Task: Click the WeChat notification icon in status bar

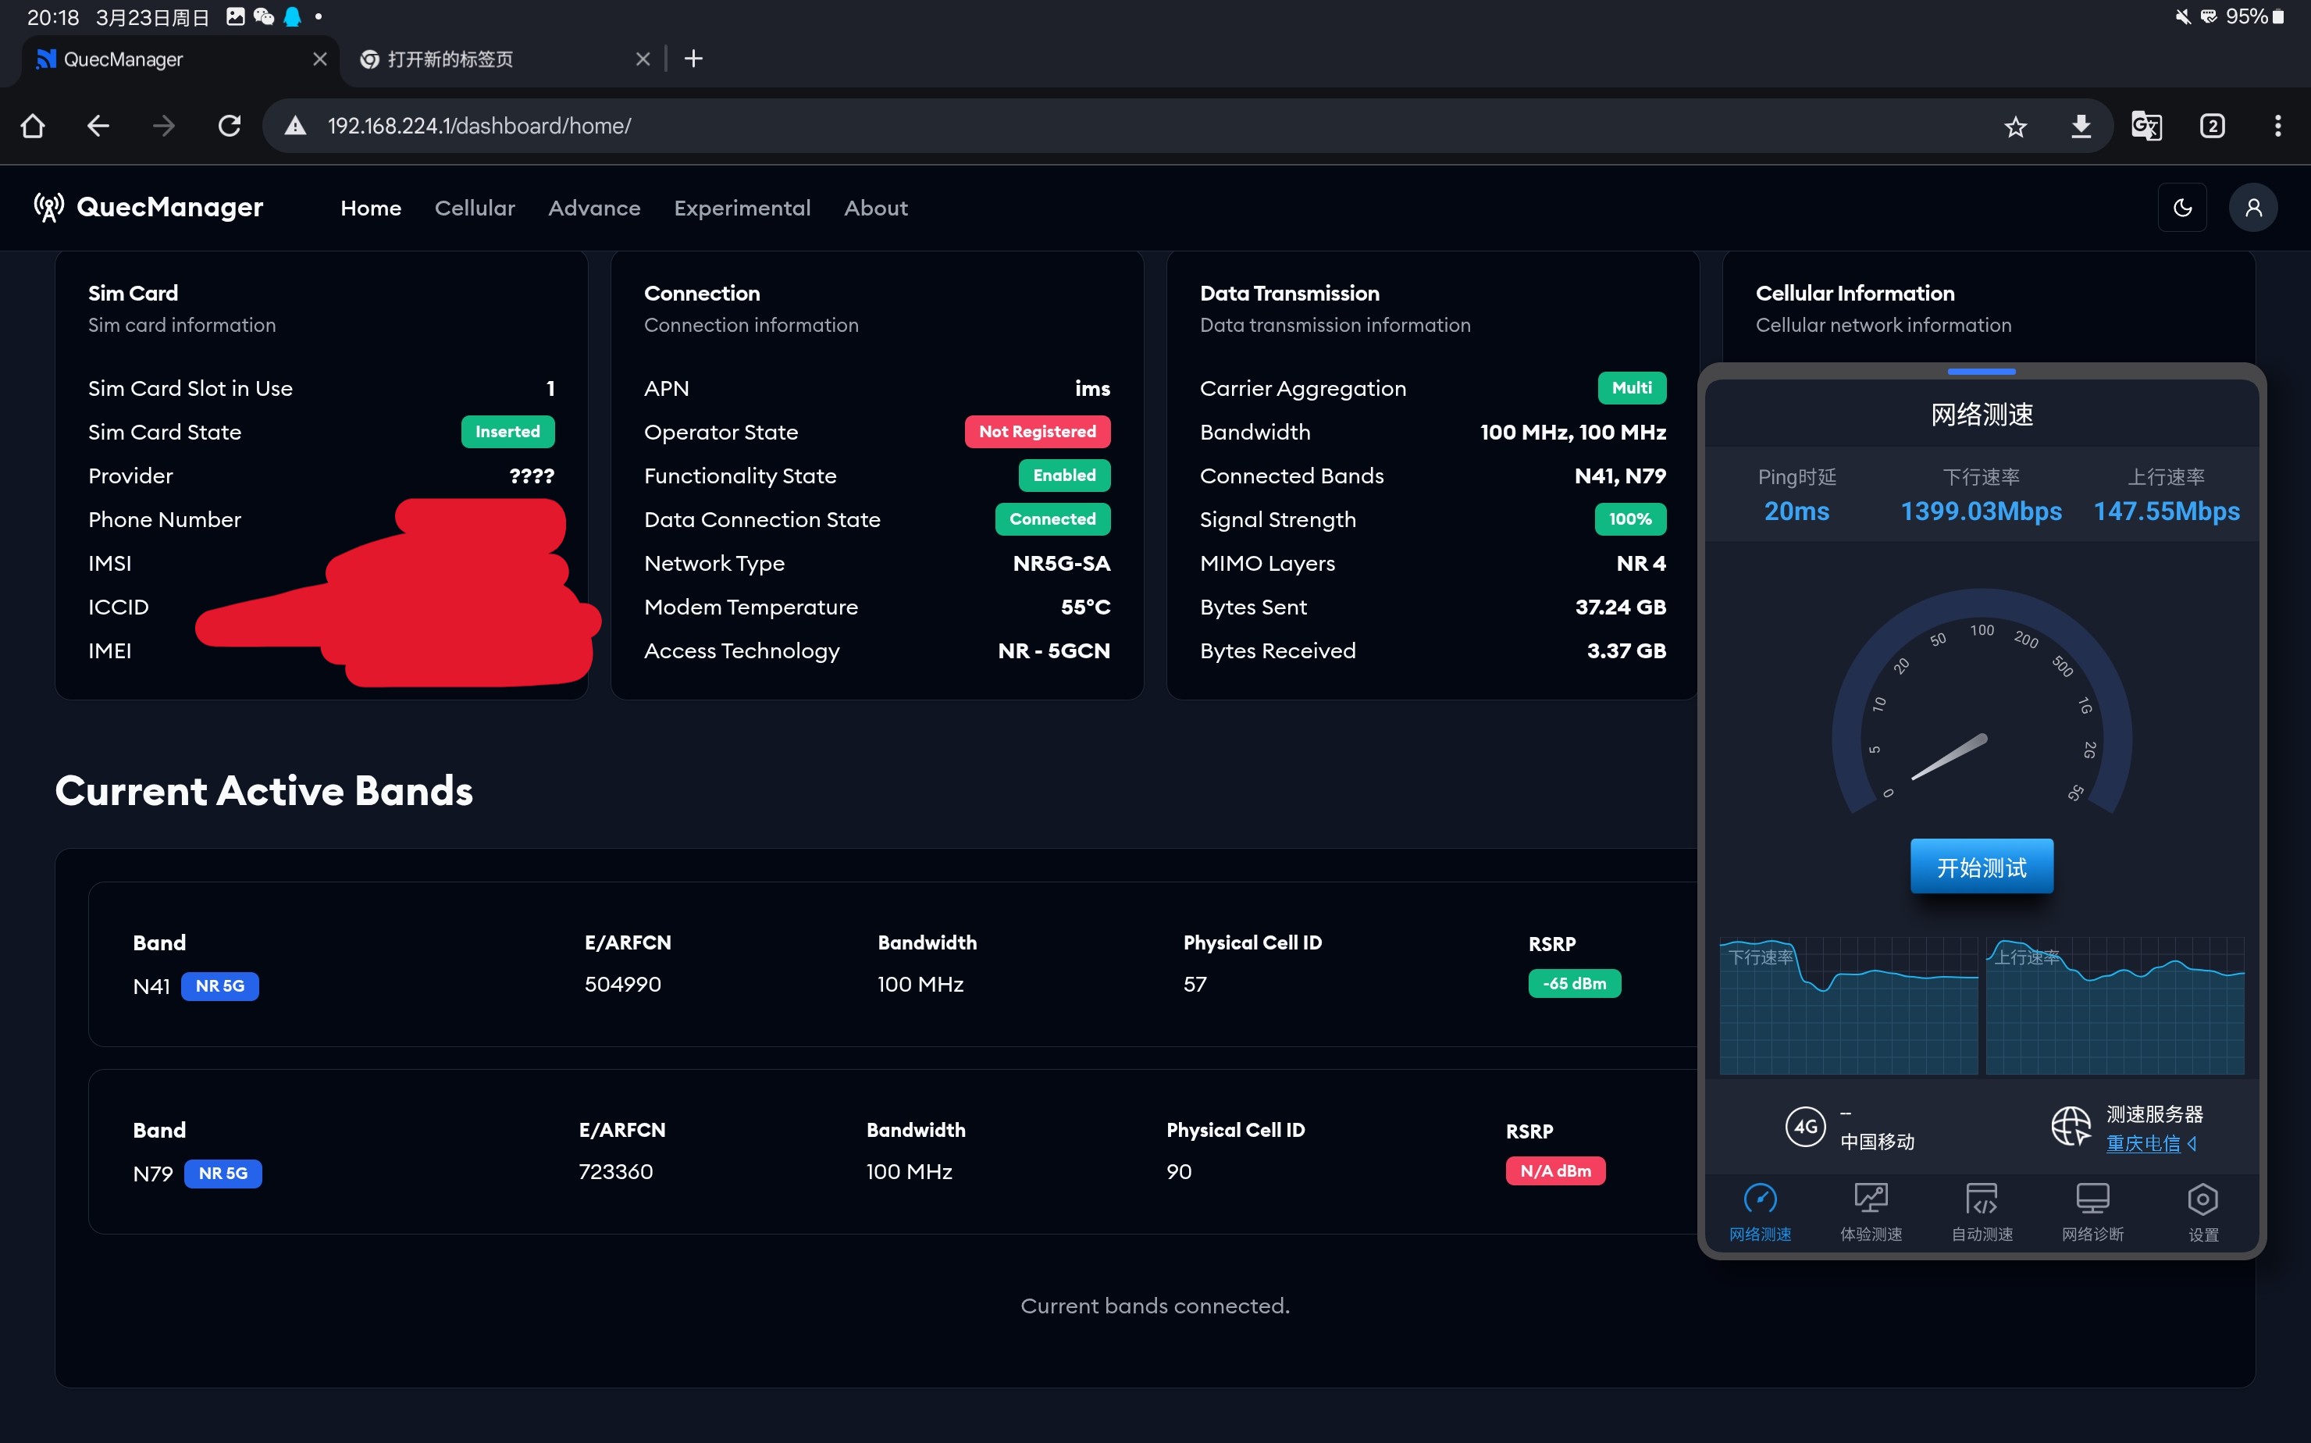Action: point(263,16)
